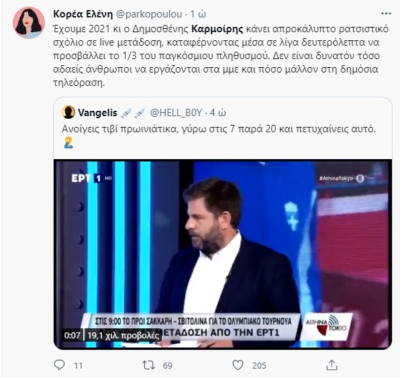Screen dimensions: 400x378
Task: Like the tweet with the heart icon
Action: pos(238,365)
